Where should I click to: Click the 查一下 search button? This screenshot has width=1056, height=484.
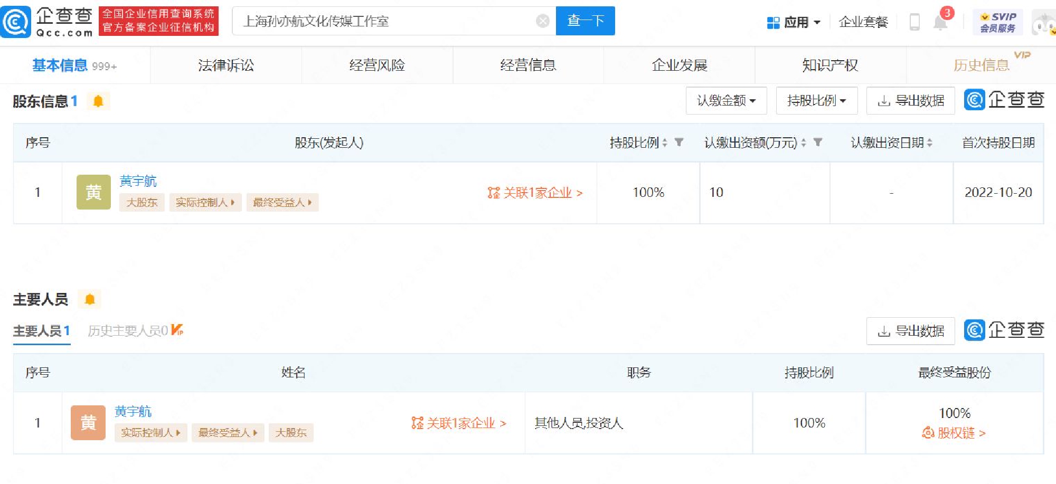tap(586, 21)
